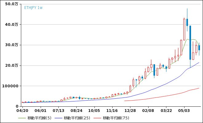Click the 04/20 date label
Screen dimensions: 203x123
pos(22,111)
